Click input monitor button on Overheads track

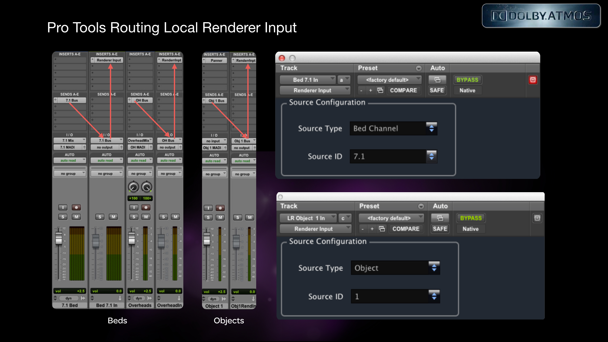coord(134,207)
